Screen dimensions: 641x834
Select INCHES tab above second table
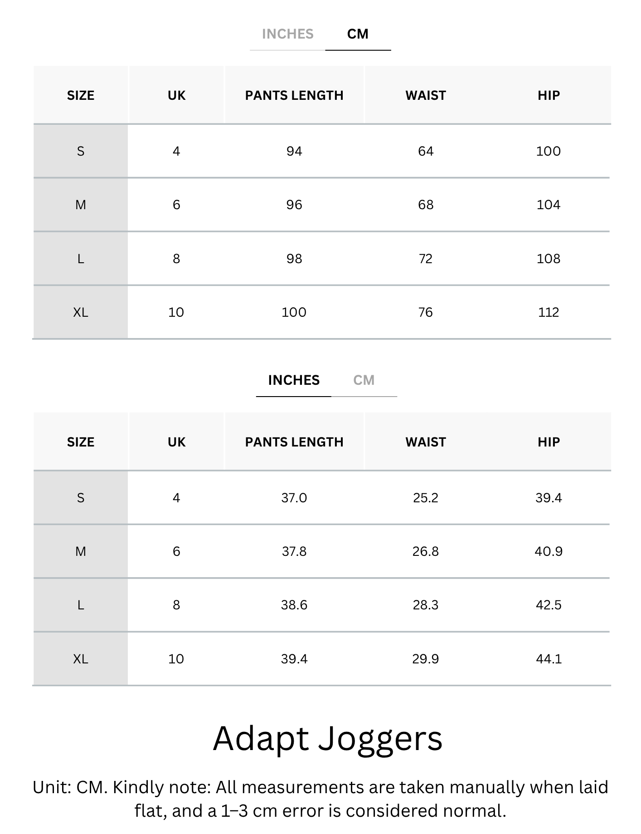click(294, 380)
